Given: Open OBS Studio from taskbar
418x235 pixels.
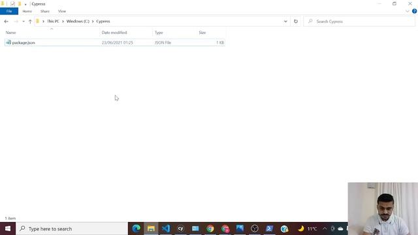Looking at the screenshot, I should tap(255, 228).
